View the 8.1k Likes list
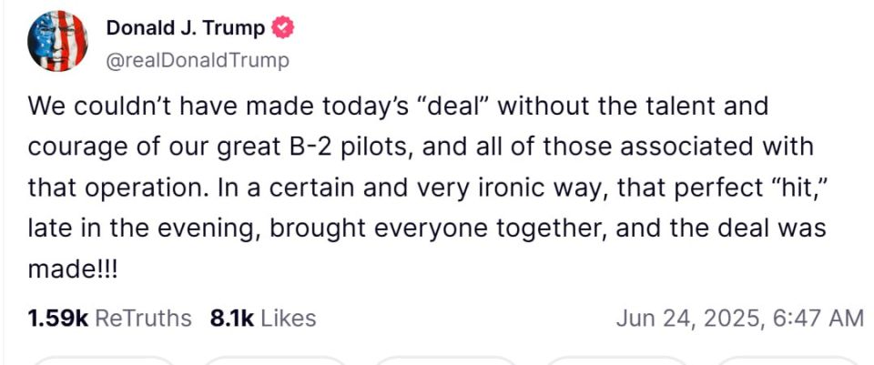The width and height of the screenshot is (874, 365). pyautogui.click(x=263, y=319)
